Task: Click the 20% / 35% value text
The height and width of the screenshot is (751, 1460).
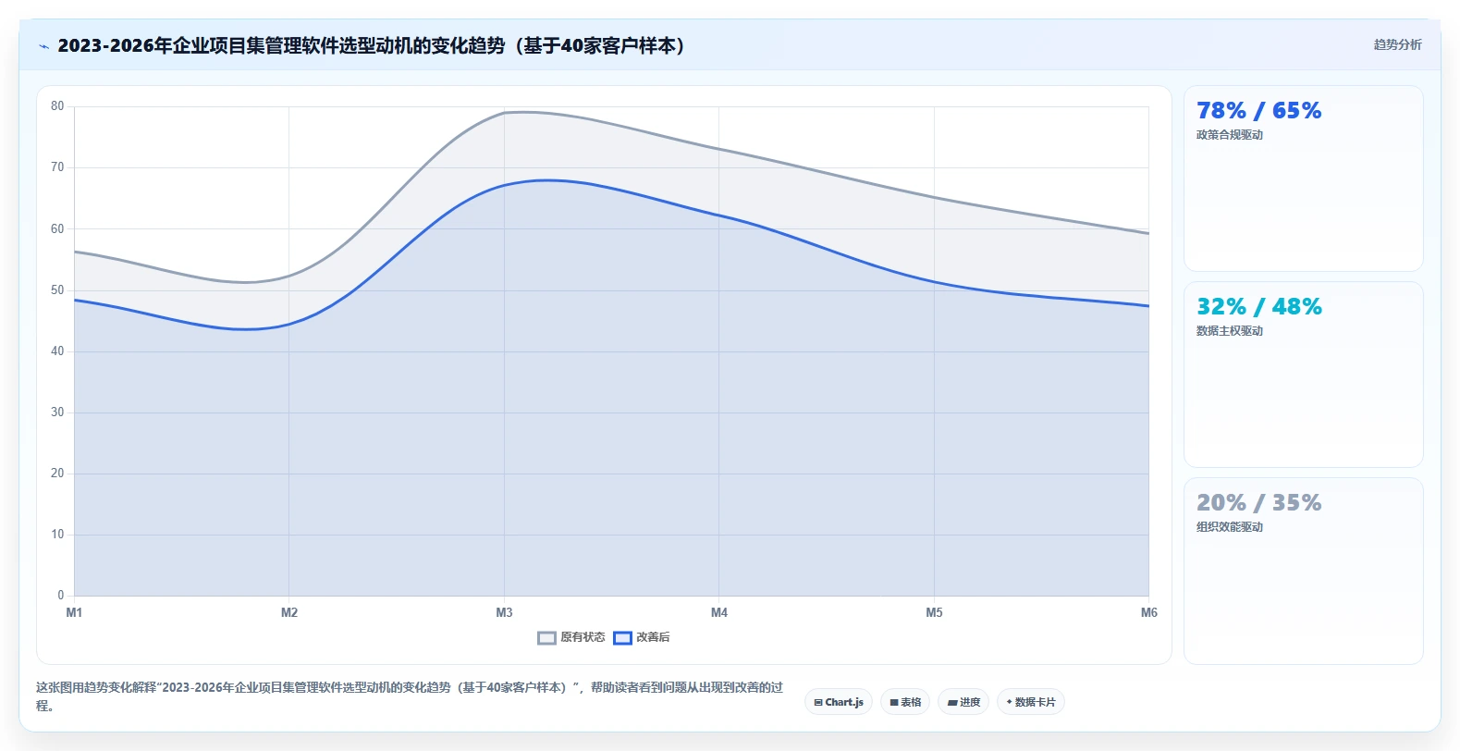Action: point(1258,503)
